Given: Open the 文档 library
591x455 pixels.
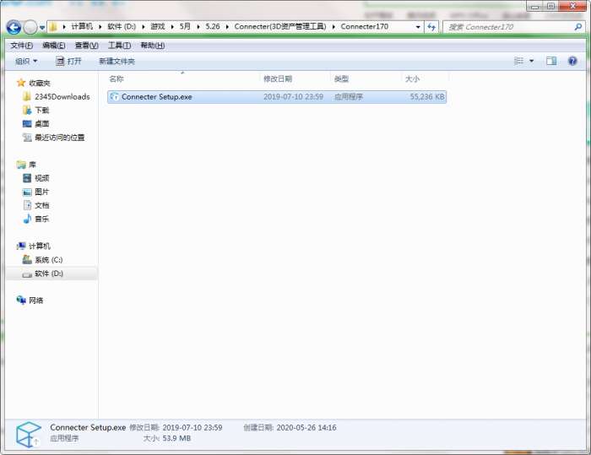Looking at the screenshot, I should (x=41, y=205).
